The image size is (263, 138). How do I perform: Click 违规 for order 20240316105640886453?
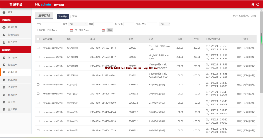point(252,121)
